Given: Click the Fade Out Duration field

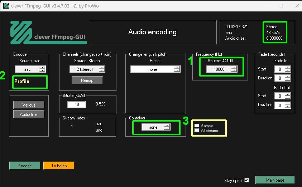Looking at the screenshot, I should point(280,105).
